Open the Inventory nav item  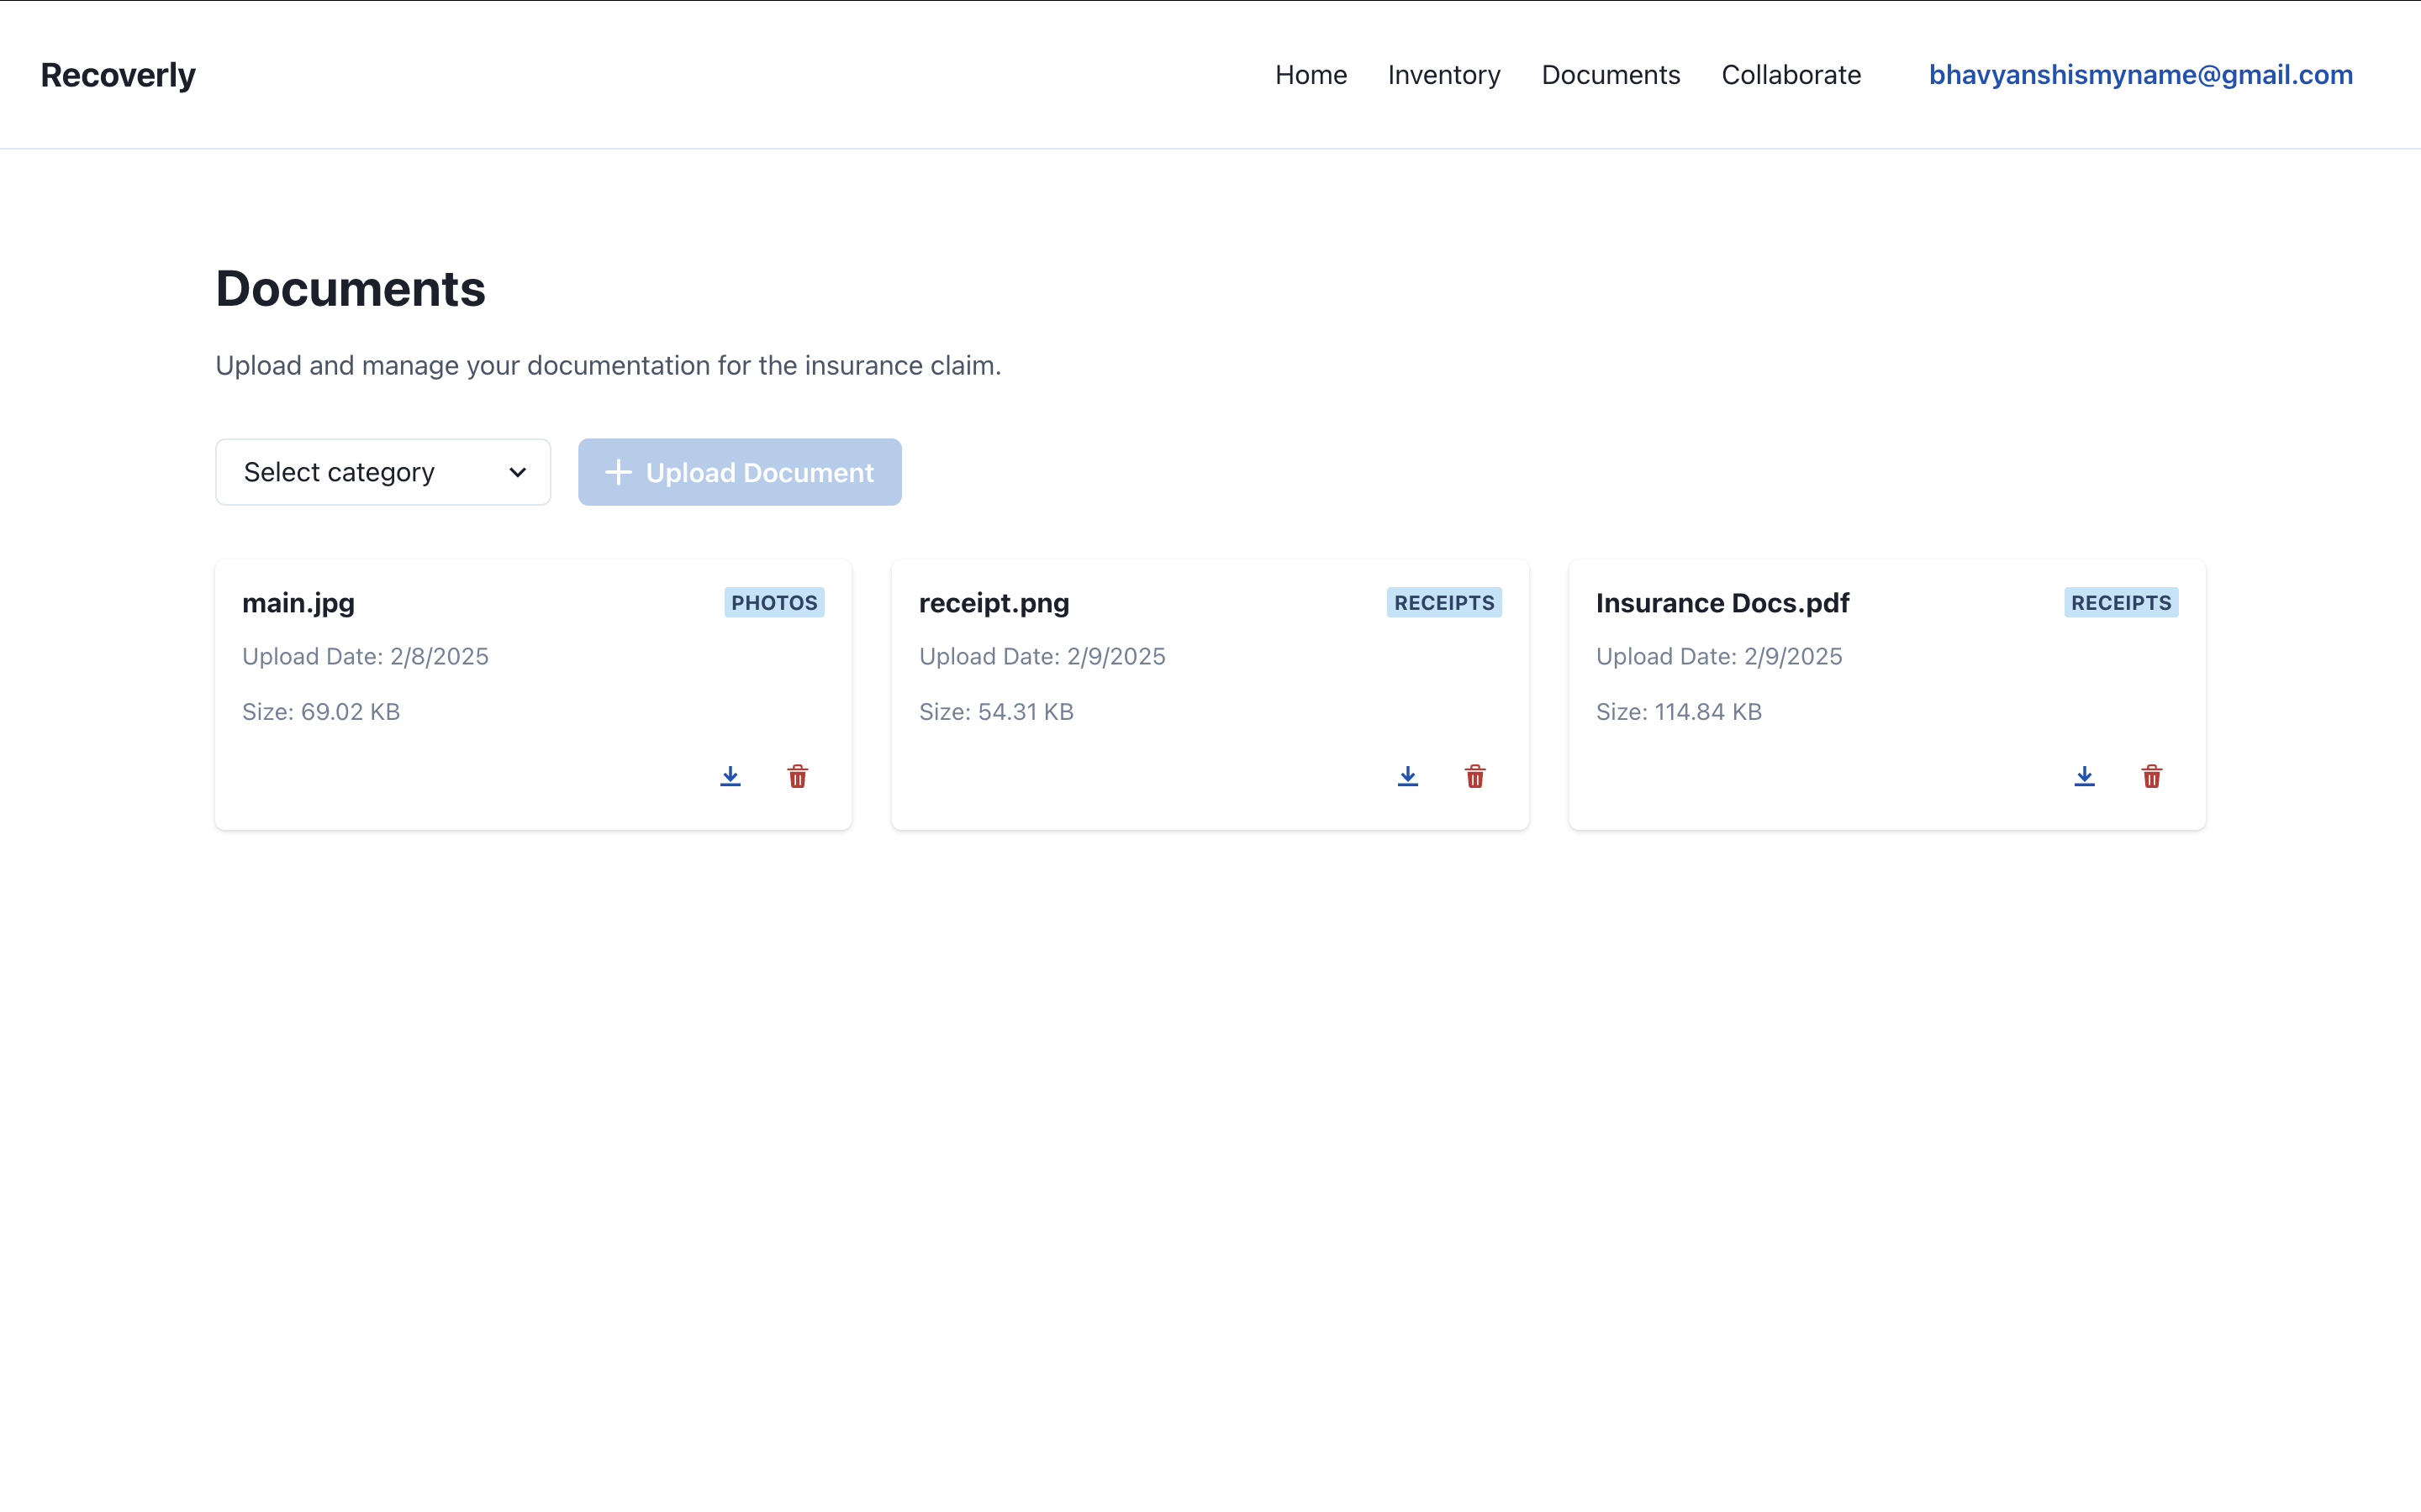click(x=1443, y=75)
